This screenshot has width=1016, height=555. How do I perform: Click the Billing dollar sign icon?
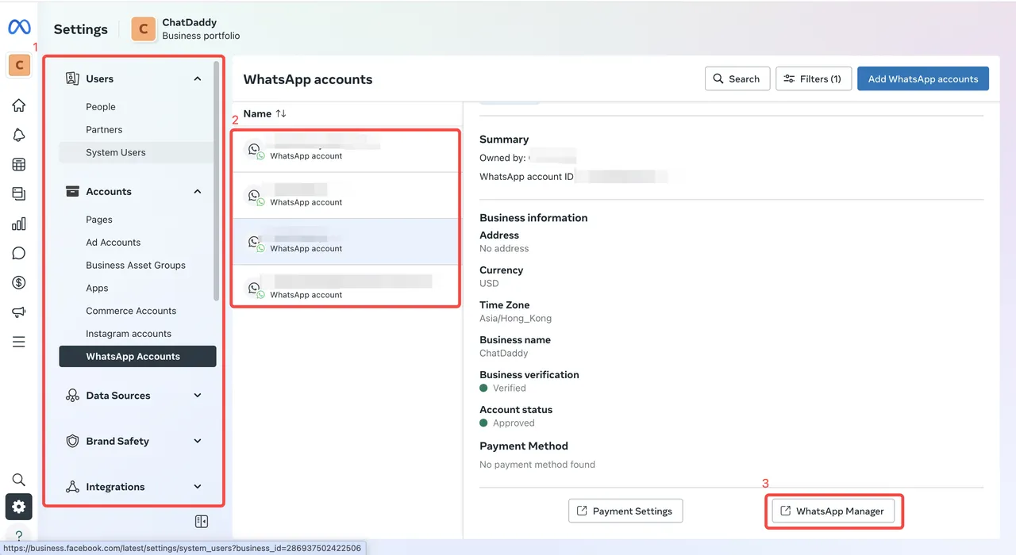coord(19,283)
